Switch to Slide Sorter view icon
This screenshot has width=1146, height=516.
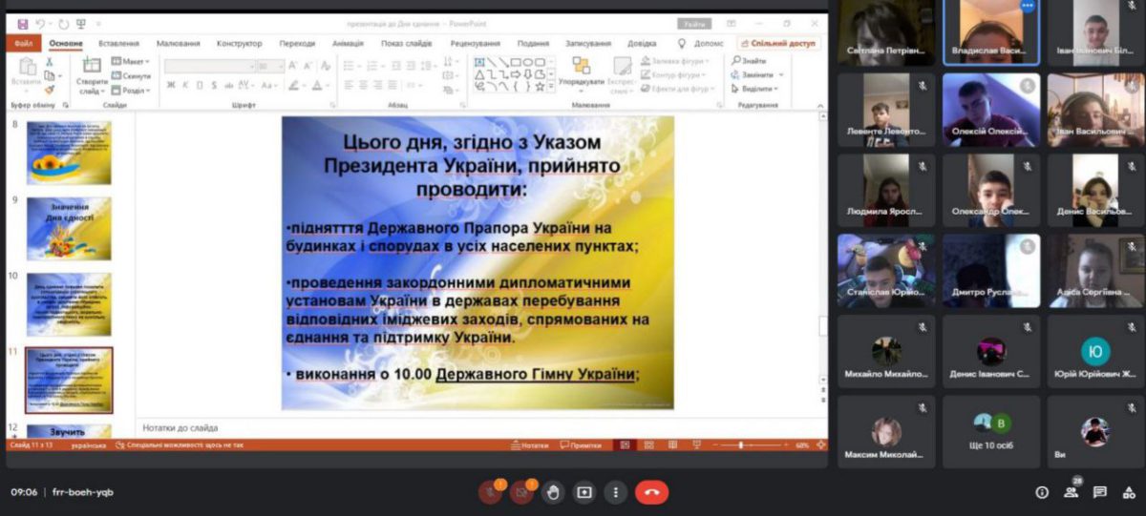pyautogui.click(x=647, y=445)
